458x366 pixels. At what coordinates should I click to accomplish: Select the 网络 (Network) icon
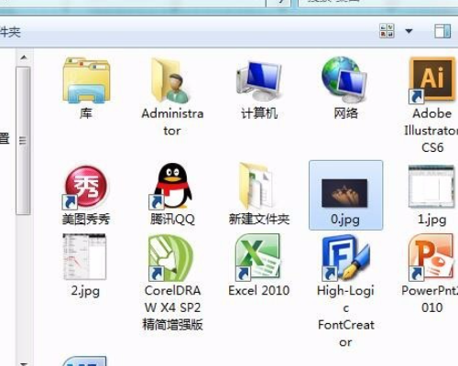345,81
